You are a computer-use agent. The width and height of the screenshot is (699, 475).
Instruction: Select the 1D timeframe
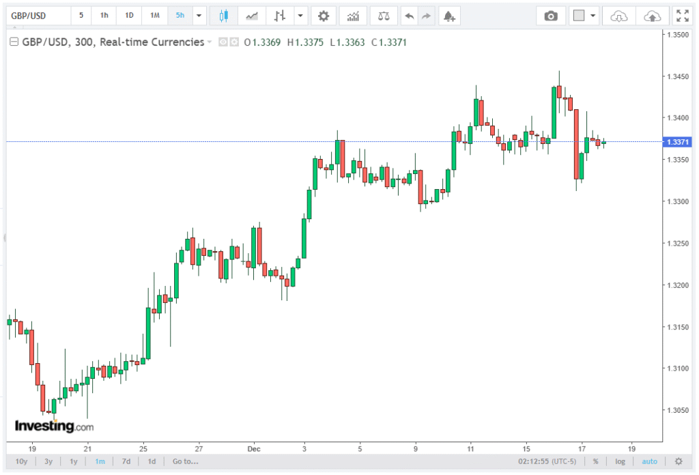tap(129, 16)
